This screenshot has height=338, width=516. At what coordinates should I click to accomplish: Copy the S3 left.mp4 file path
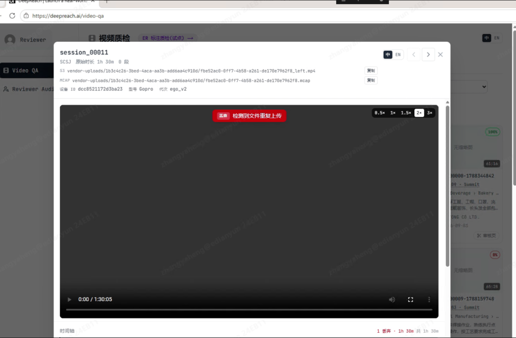(371, 71)
